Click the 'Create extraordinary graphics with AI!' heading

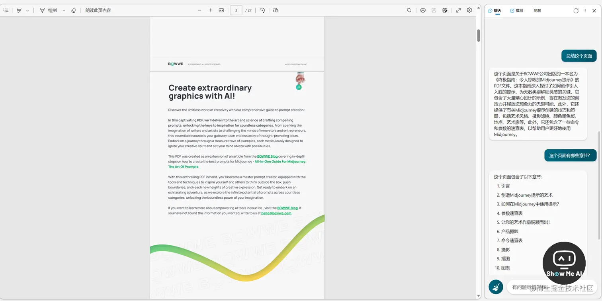coord(210,92)
